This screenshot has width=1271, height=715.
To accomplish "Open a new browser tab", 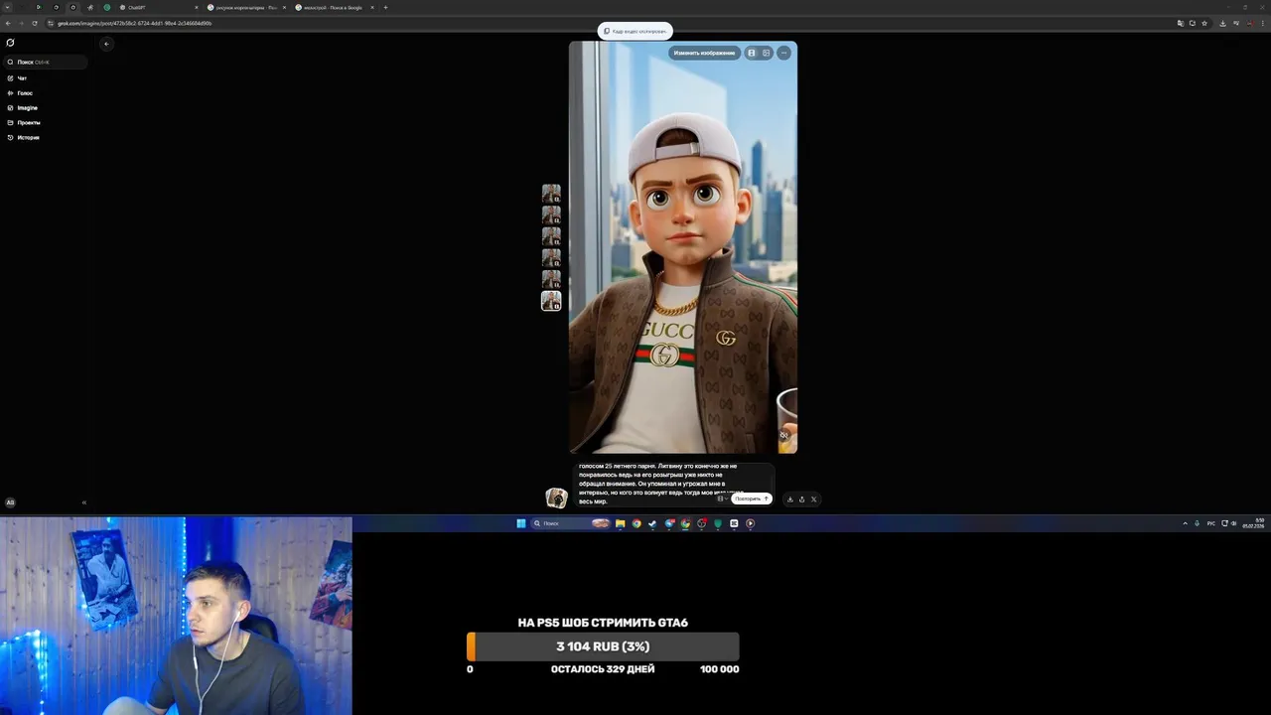I will [385, 7].
